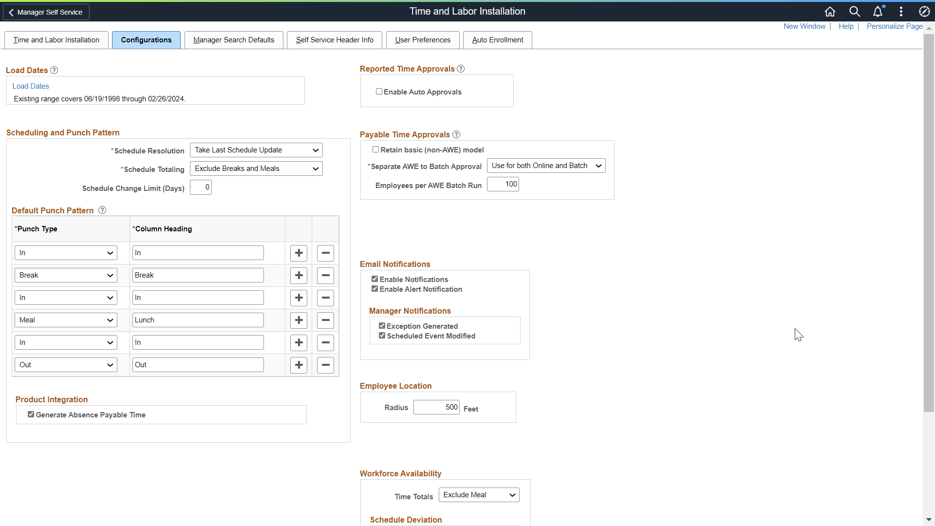Click the Load Dates link
This screenshot has height=526, width=935.
(30, 86)
